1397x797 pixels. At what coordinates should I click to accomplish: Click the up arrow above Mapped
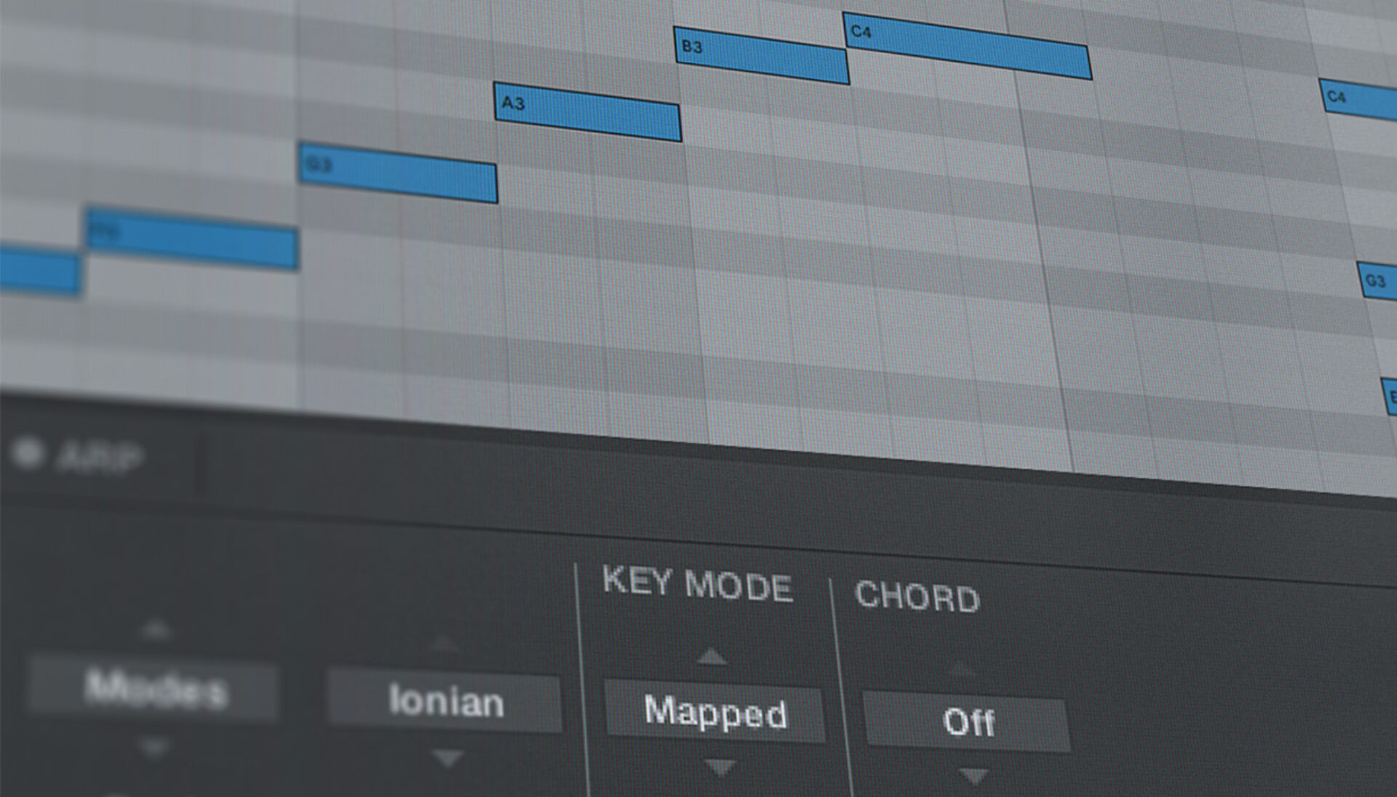tap(713, 658)
